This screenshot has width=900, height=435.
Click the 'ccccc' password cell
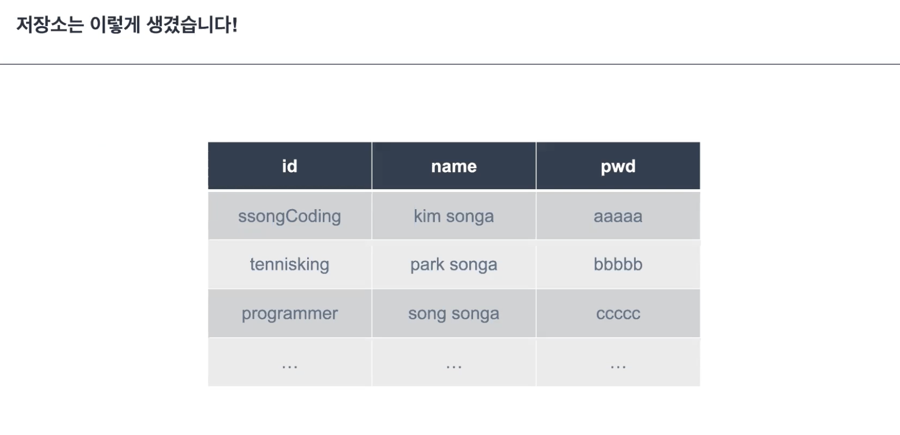coord(618,313)
